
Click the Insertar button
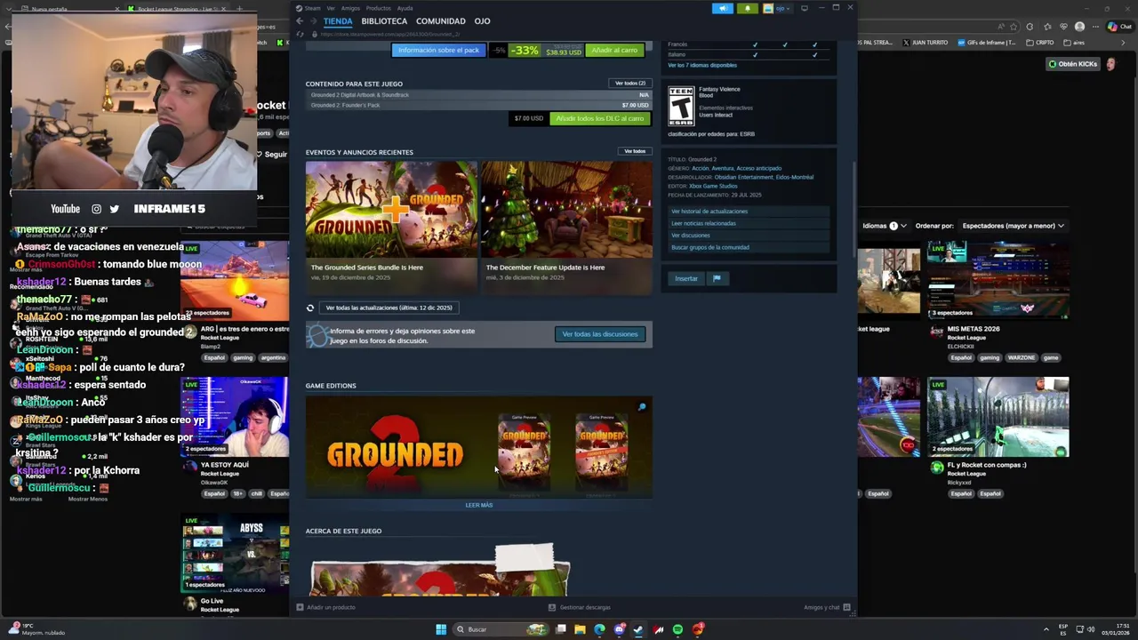(x=686, y=278)
